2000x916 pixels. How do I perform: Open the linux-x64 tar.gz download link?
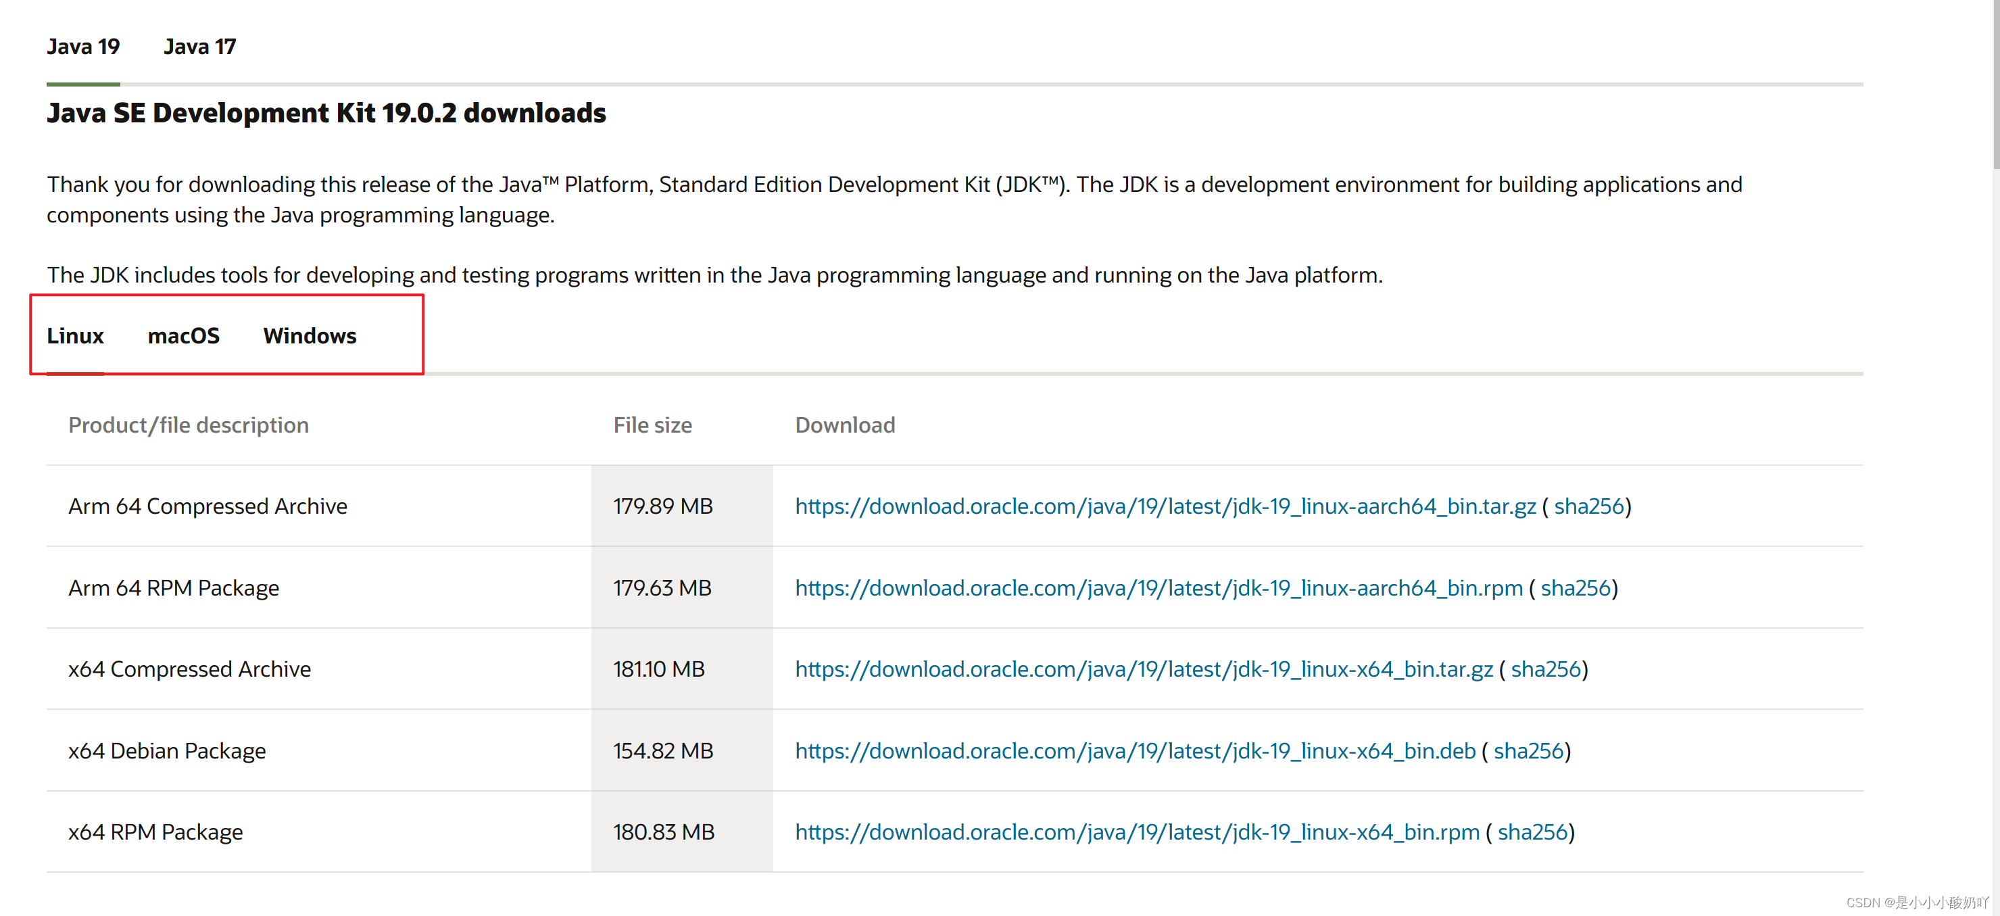point(1144,669)
